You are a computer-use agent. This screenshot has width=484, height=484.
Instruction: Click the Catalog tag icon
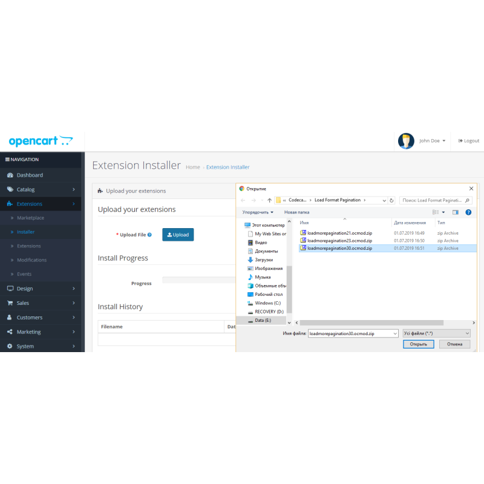[x=10, y=189]
